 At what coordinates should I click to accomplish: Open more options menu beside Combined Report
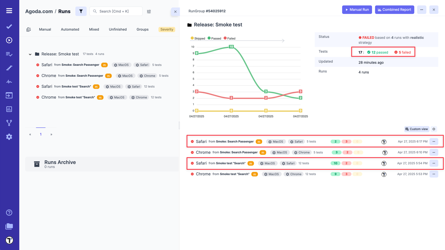[422, 10]
